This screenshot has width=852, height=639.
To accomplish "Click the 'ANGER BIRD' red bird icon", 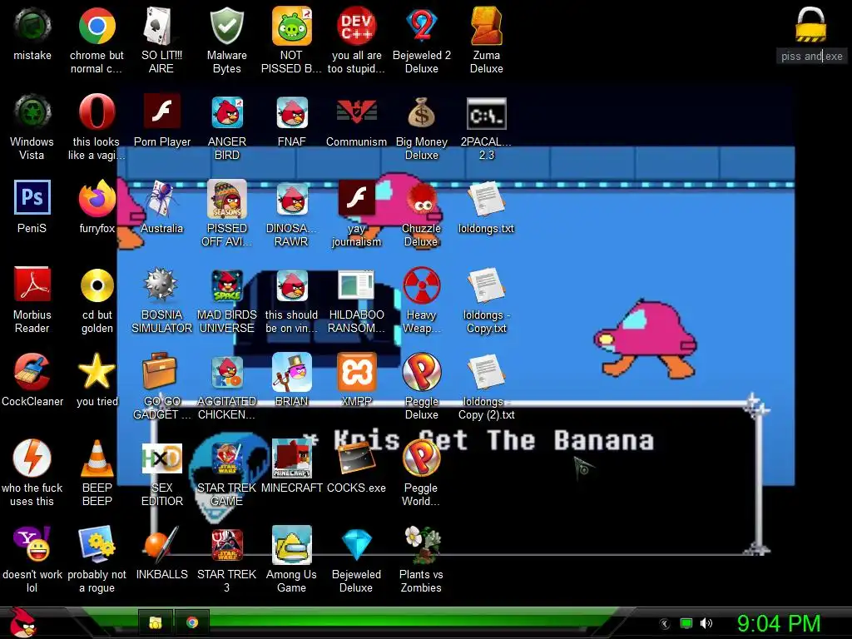I will [x=226, y=112].
